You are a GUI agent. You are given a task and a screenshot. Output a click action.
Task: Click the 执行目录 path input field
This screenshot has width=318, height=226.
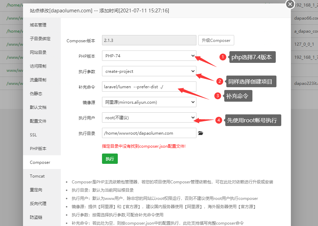(149, 133)
